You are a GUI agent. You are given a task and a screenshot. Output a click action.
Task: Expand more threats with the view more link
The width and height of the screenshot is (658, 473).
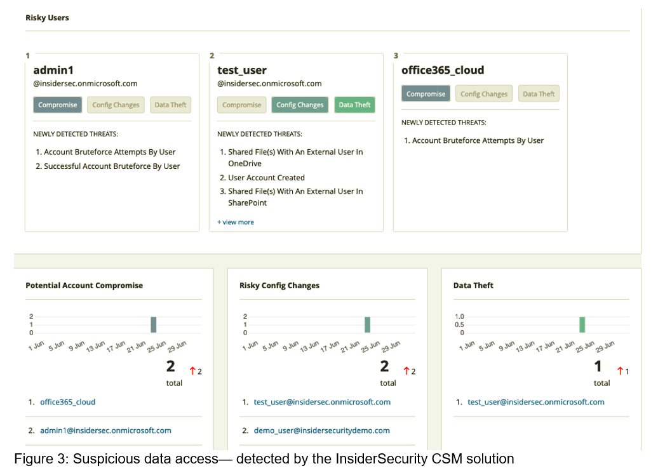pyautogui.click(x=236, y=222)
